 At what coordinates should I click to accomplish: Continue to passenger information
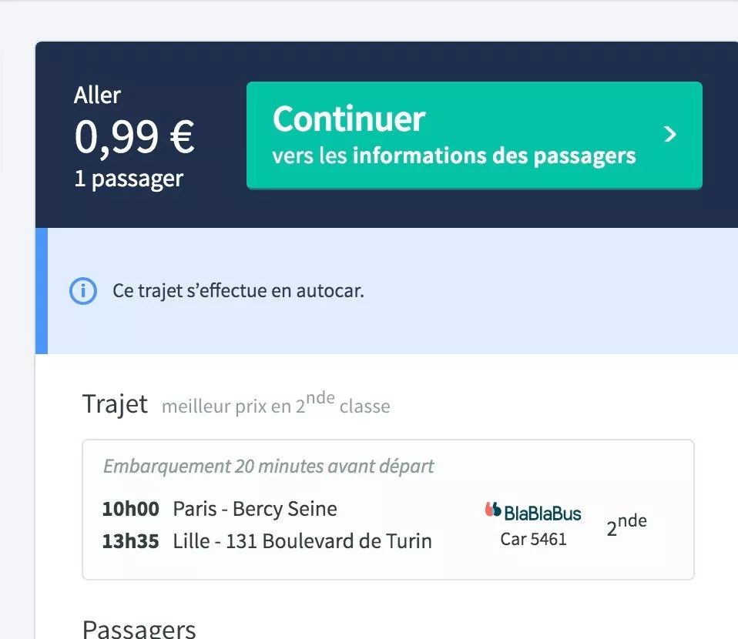(x=475, y=135)
